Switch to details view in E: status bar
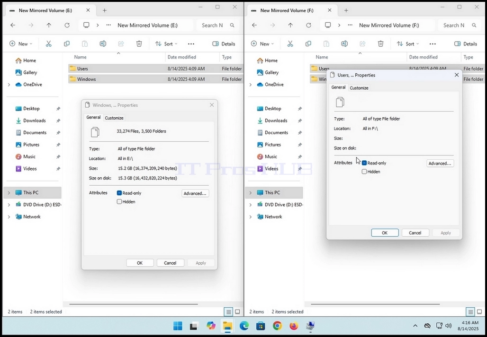The width and height of the screenshot is (487, 337). [x=229, y=311]
